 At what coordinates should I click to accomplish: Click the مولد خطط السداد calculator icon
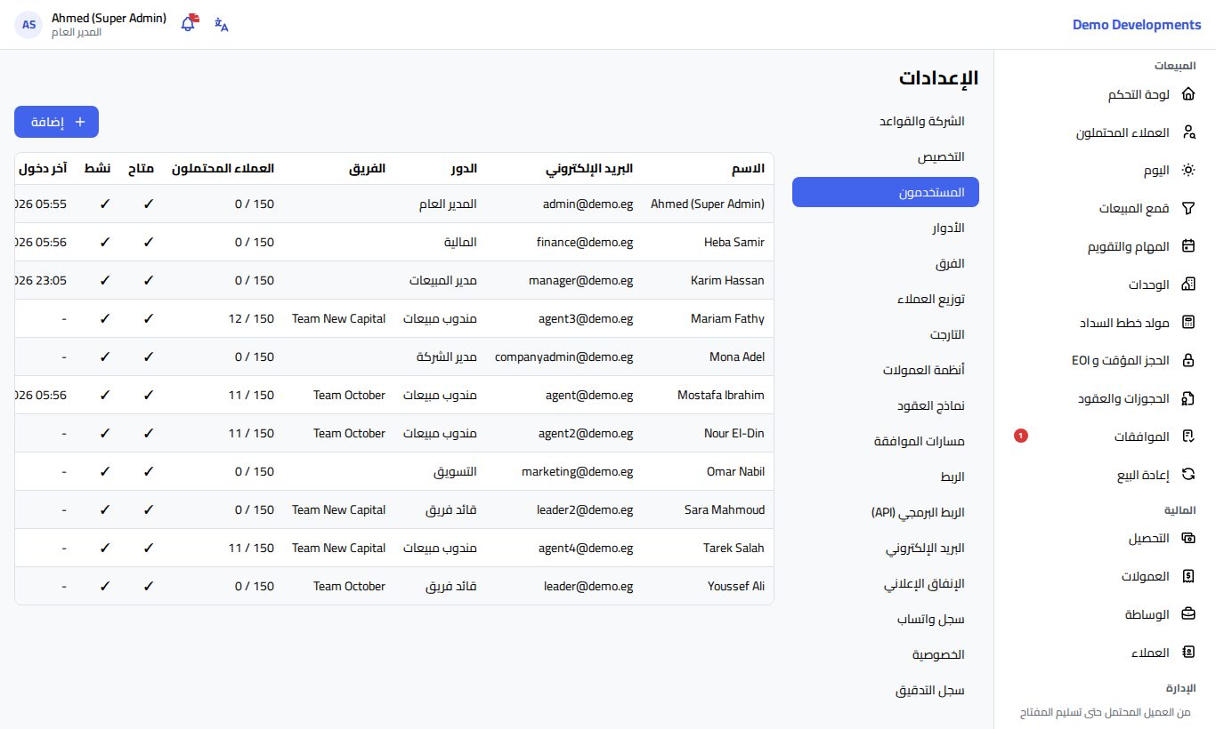1188,323
